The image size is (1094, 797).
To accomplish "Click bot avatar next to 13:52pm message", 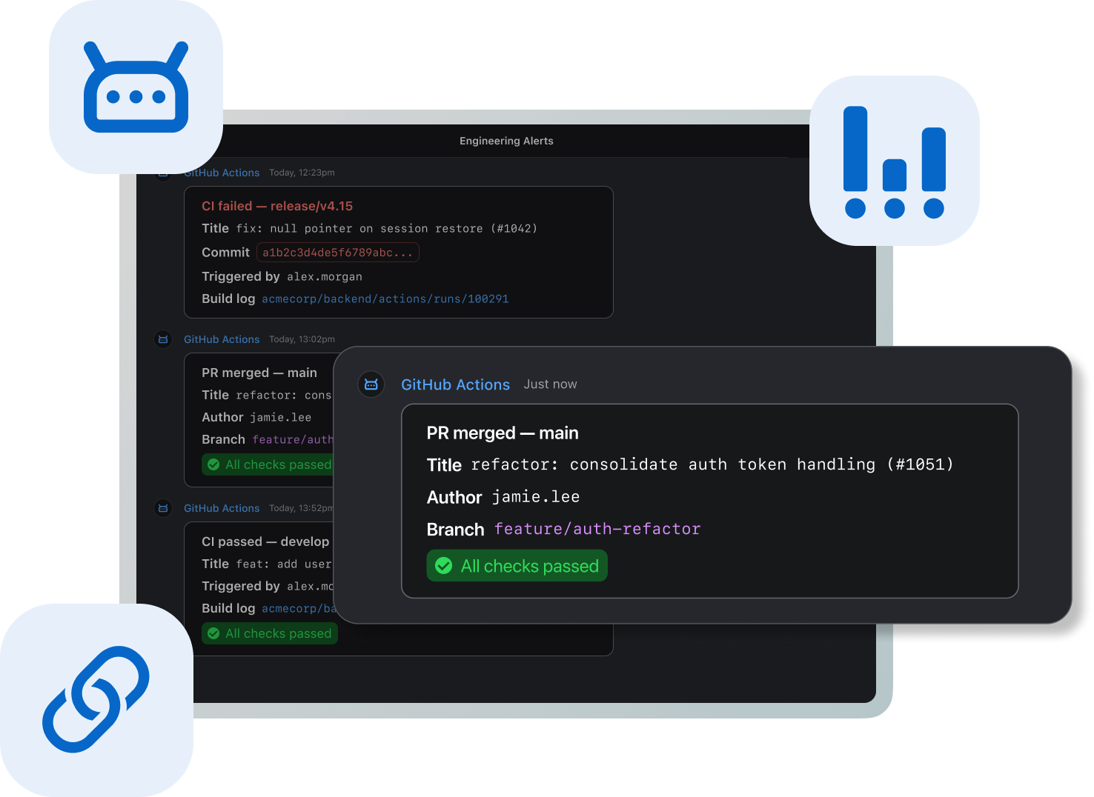I will click(x=163, y=508).
